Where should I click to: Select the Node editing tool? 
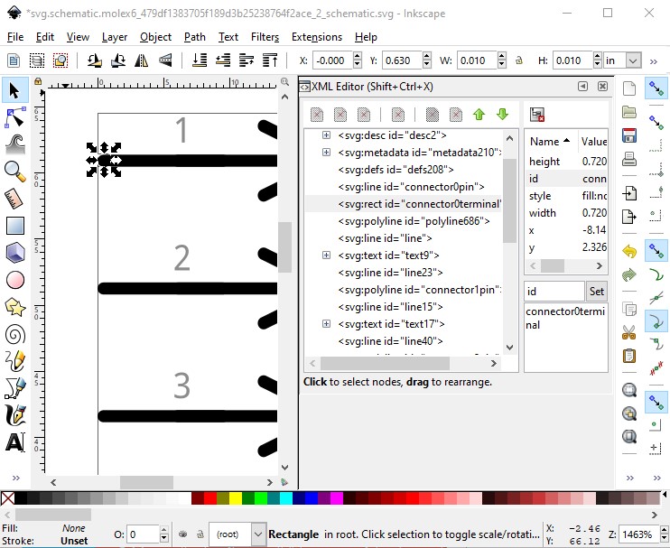(x=15, y=118)
